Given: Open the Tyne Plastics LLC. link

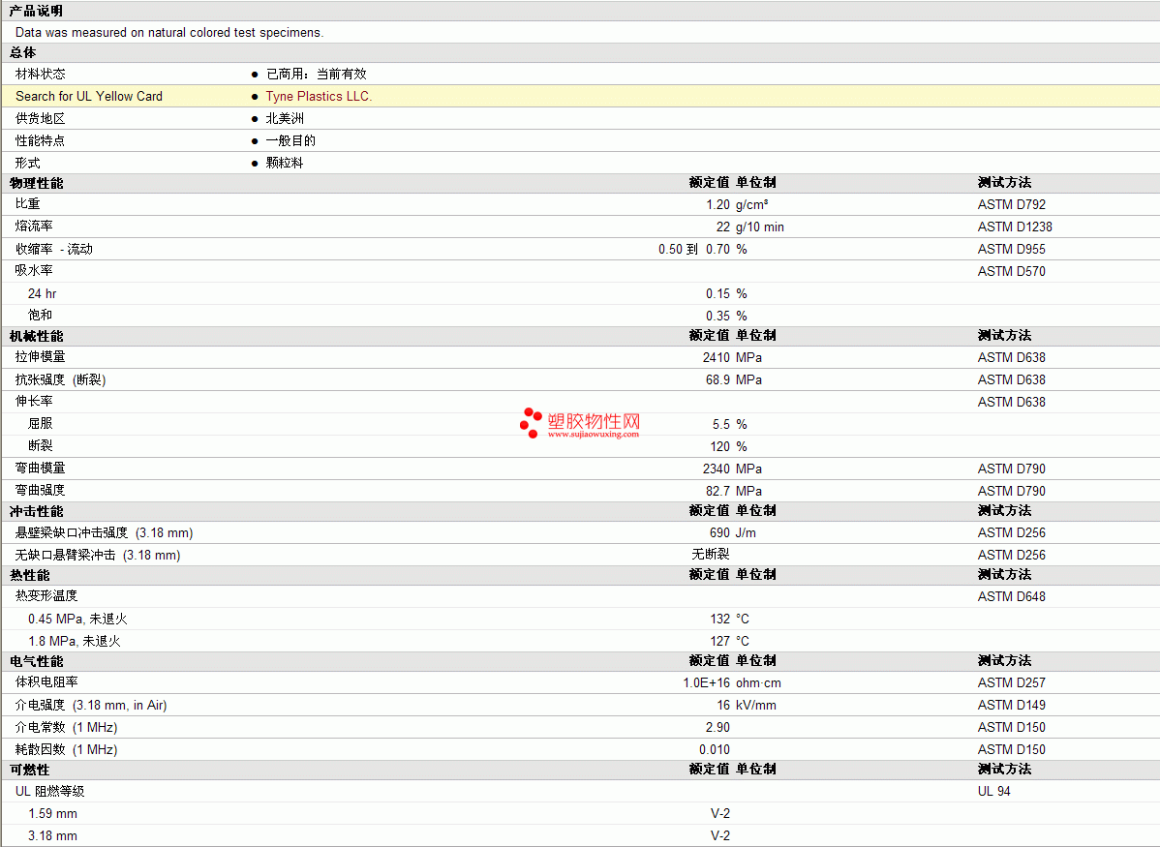Looking at the screenshot, I should point(319,96).
